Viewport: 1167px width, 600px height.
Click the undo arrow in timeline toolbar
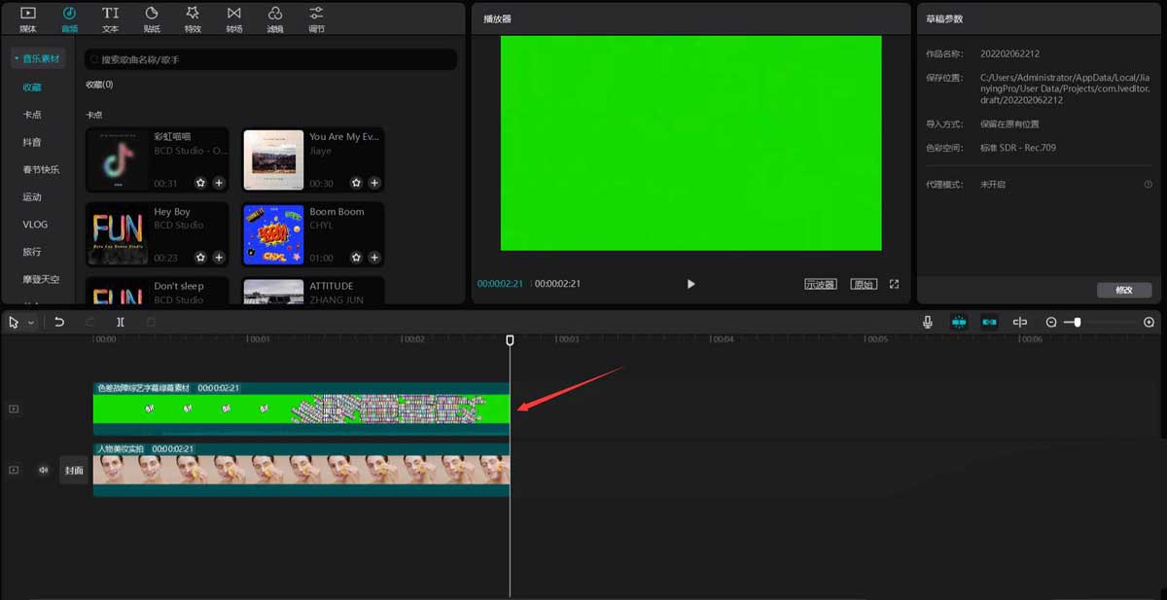(59, 322)
